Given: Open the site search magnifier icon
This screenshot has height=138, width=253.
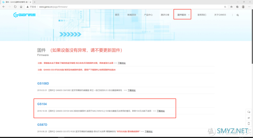Looking at the screenshot, I should point(238,15).
